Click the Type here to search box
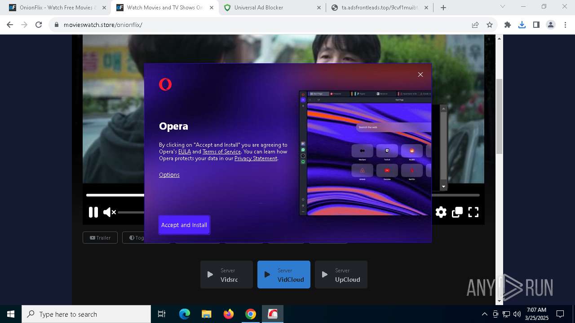This screenshot has height=323, width=575. click(86, 314)
